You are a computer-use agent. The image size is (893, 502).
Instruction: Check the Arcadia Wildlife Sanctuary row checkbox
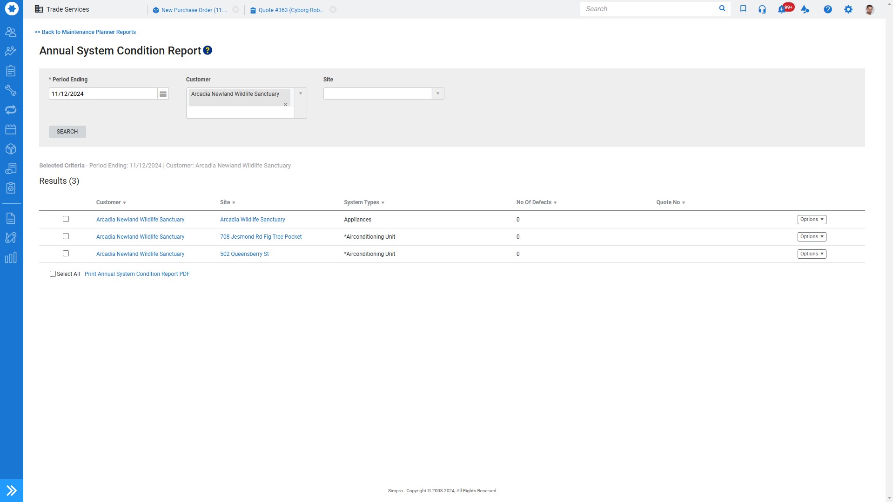[66, 219]
